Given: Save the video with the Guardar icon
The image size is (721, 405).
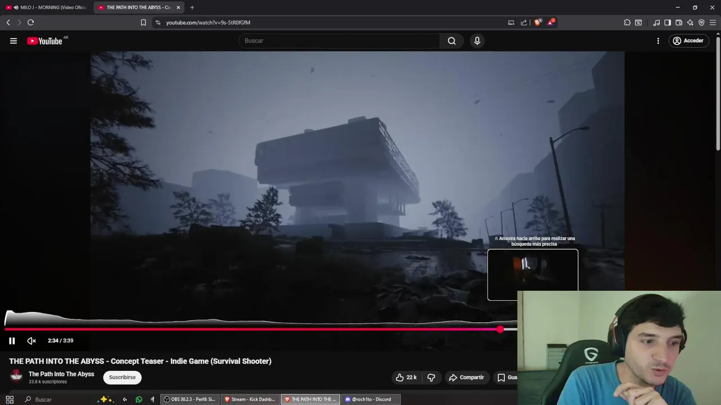Looking at the screenshot, I should [506, 377].
